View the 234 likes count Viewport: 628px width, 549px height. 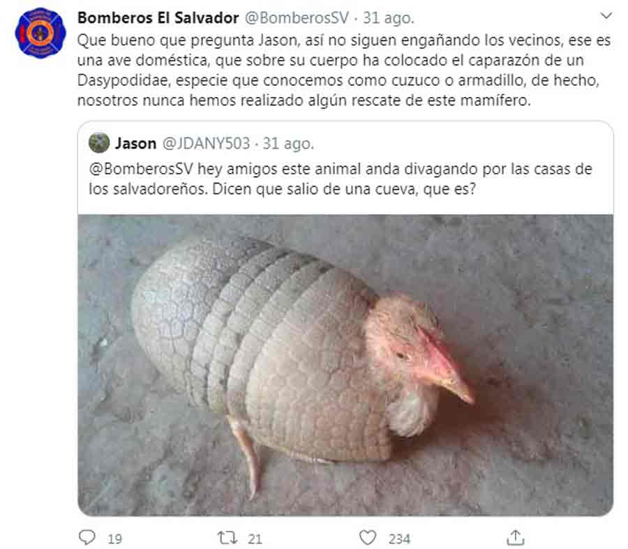click(x=399, y=539)
